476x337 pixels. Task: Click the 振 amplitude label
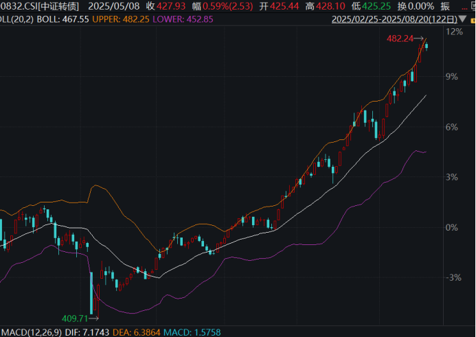click(x=445, y=6)
